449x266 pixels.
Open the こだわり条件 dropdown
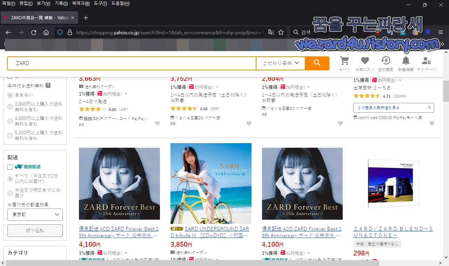coord(281,63)
